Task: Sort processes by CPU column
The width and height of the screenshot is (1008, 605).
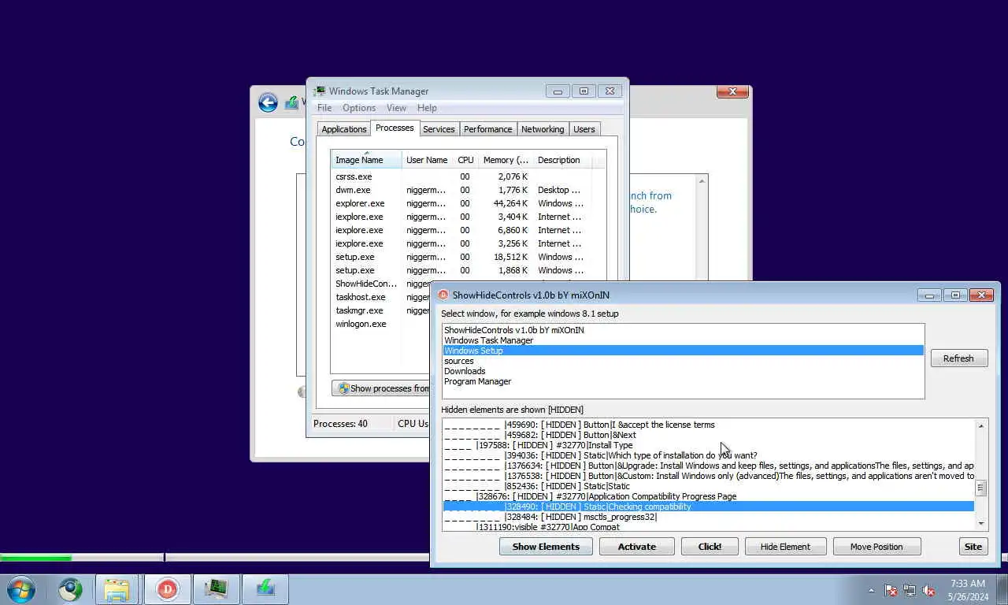Action: [x=465, y=160]
